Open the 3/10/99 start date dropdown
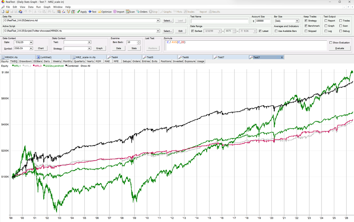This screenshot has height=222, width=354. 219,31
